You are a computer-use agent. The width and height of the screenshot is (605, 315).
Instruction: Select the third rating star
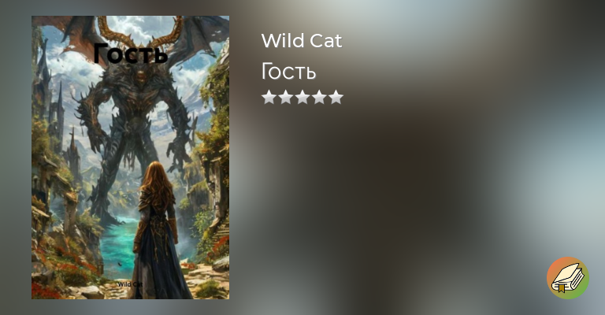[x=302, y=97]
